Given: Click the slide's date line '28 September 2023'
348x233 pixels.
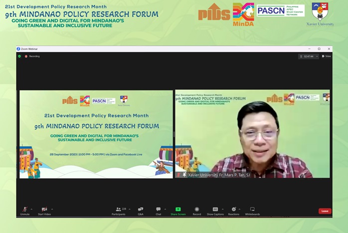Looking at the screenshot, I should point(63,154).
